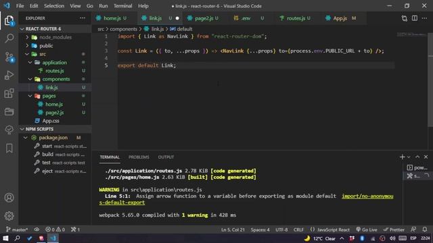Close the unsaved link.js tab dot
The width and height of the screenshot is (433, 243).
pyautogui.click(x=177, y=18)
